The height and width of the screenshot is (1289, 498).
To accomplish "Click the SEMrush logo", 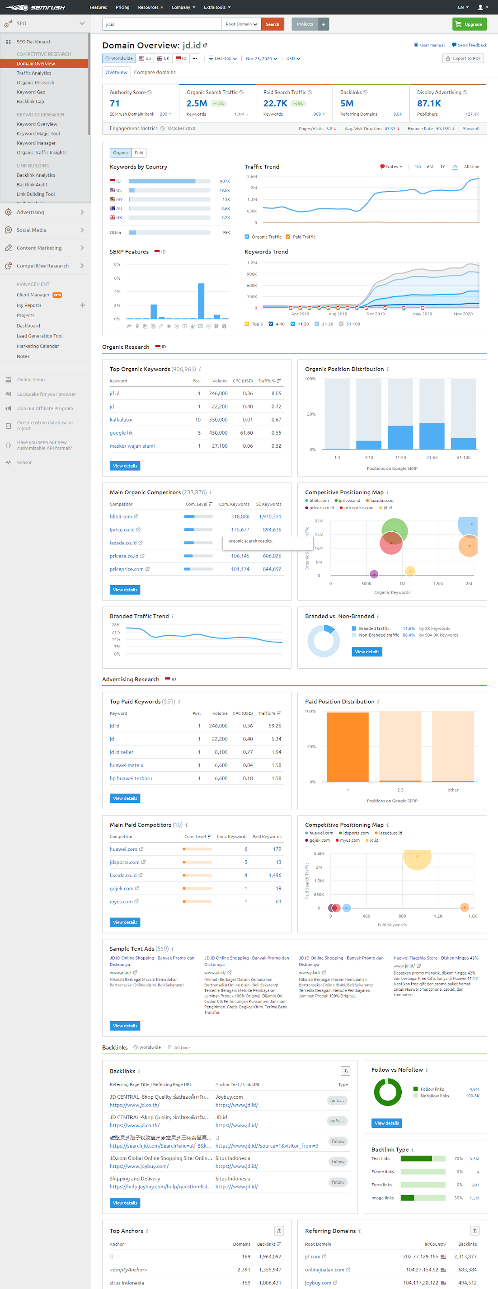I will point(35,8).
